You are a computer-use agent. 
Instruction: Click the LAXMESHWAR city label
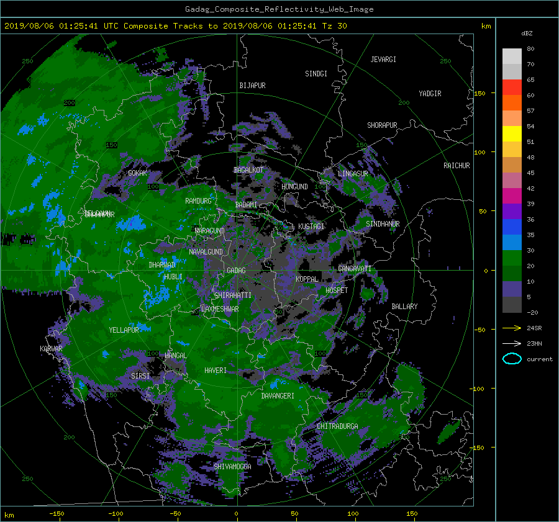220,309
